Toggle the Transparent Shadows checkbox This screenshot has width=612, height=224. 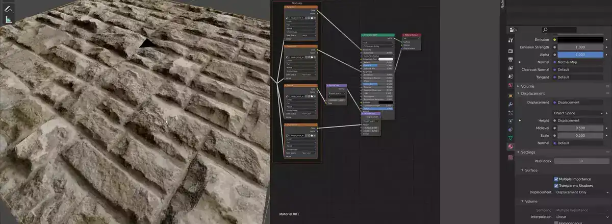pos(556,185)
